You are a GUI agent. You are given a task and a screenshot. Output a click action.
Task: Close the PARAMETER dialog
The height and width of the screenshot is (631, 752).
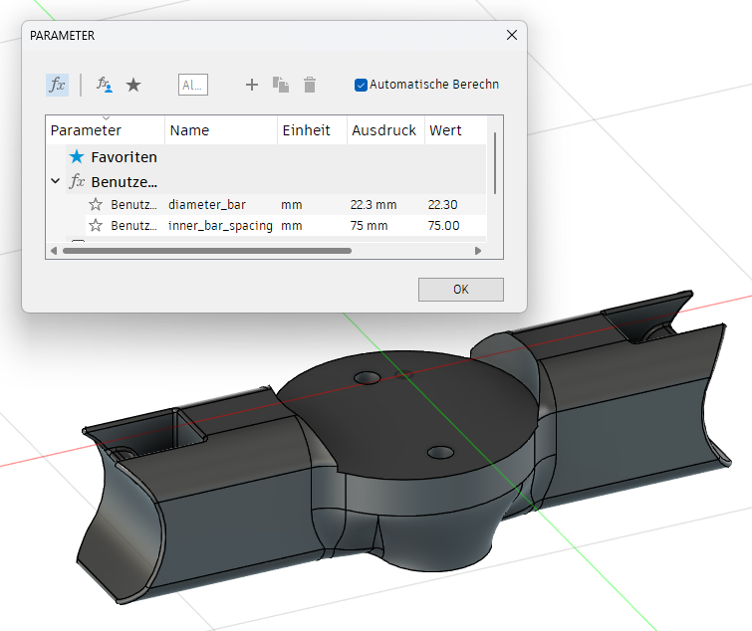pyautogui.click(x=512, y=35)
